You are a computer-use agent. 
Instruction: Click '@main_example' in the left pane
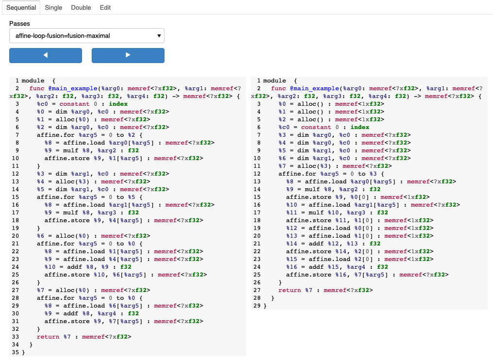(x=73, y=89)
